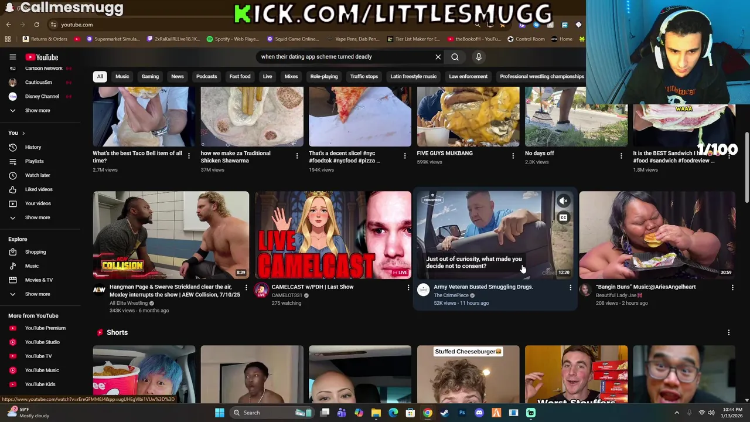Go back with the browser back arrow
This screenshot has height=422, width=750.
(x=8, y=25)
